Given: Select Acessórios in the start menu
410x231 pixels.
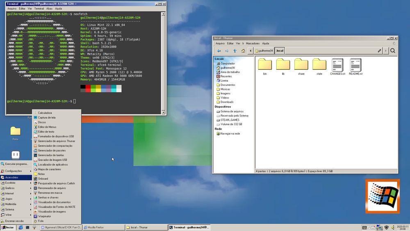Looking at the screenshot, I should pos(16,177).
